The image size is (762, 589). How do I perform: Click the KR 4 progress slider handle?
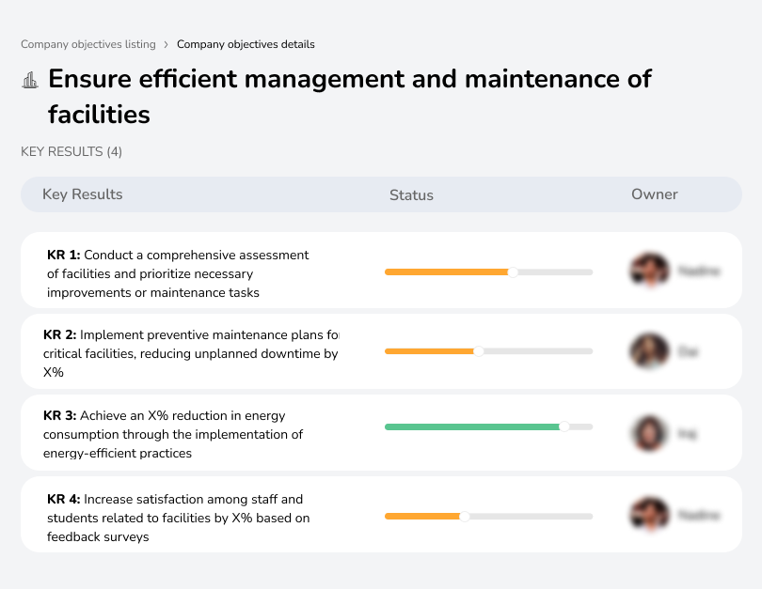click(464, 516)
